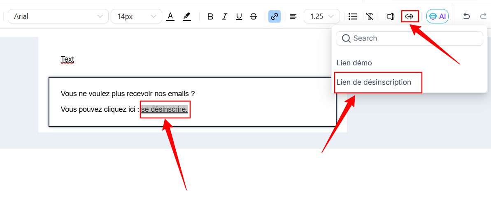Redo the last undone change
The image size is (491, 217).
(483, 16)
